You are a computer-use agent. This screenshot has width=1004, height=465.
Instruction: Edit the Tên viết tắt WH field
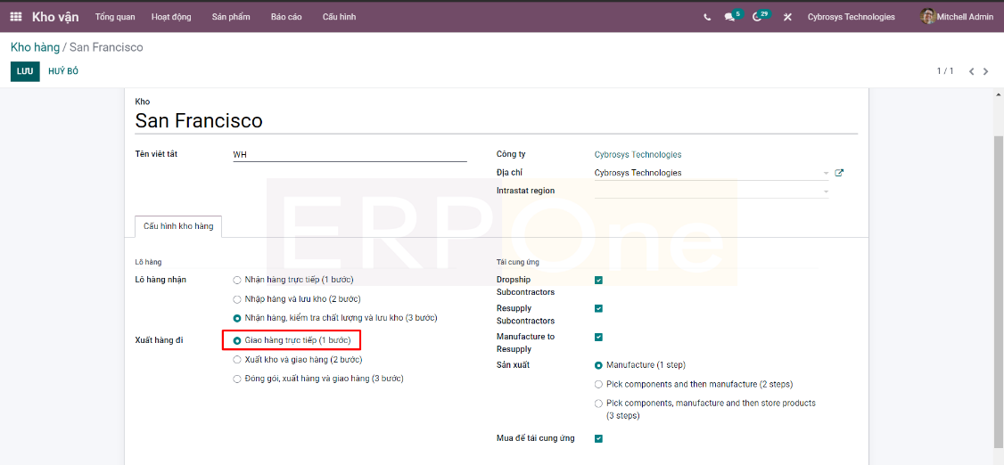click(x=350, y=155)
